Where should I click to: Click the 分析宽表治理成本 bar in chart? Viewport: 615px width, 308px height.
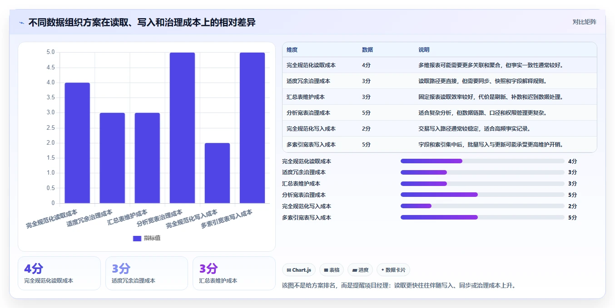click(x=182, y=128)
